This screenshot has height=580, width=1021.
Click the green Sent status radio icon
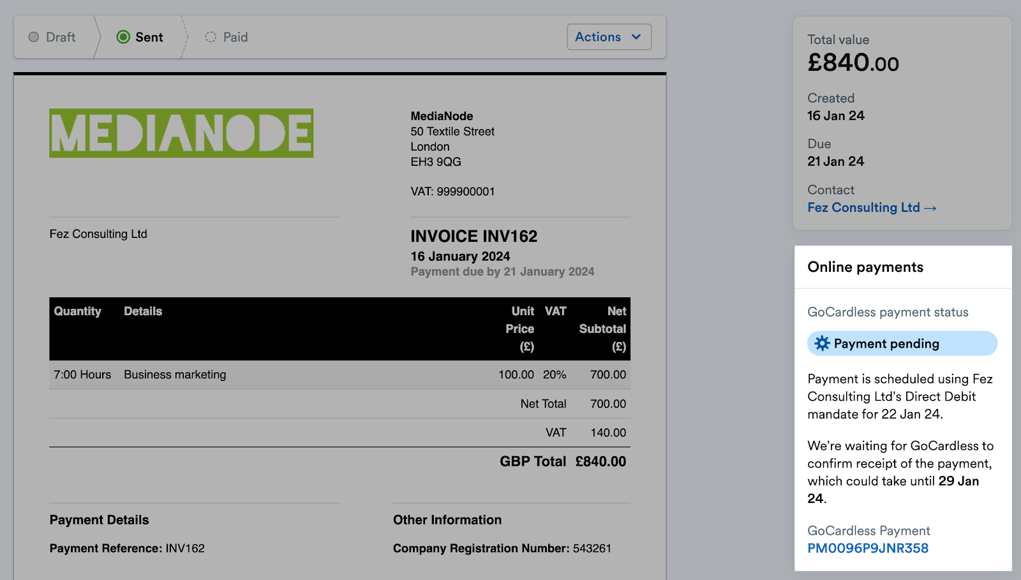(x=123, y=37)
